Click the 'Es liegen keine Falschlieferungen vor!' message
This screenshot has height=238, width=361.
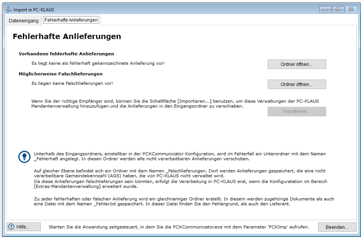tap(72, 83)
